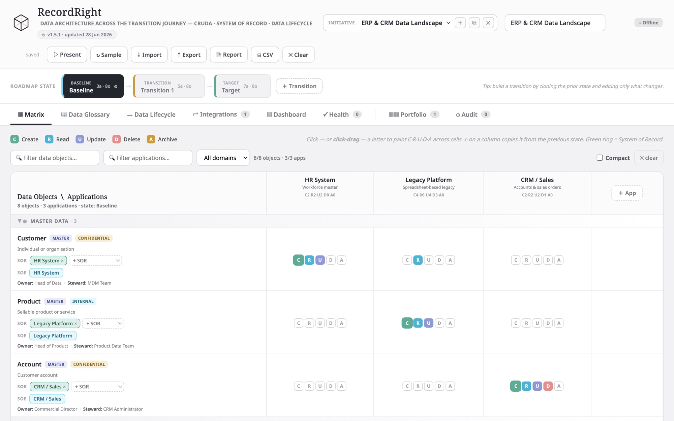Toggle Update for Customer in HR System

[320, 260]
